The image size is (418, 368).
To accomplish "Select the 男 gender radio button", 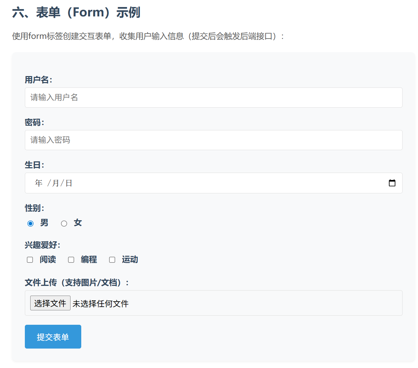I will (31, 223).
